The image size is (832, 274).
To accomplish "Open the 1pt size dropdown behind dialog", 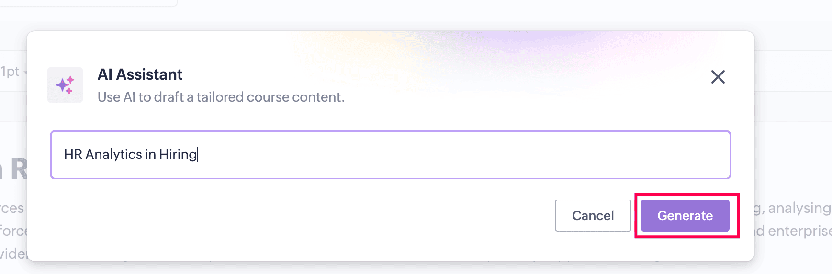I will pyautogui.click(x=13, y=72).
